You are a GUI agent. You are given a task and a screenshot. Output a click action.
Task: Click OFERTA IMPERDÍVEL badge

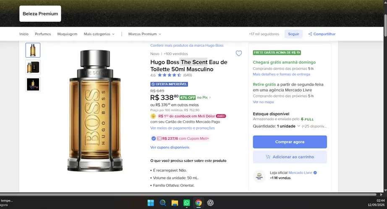point(169,84)
